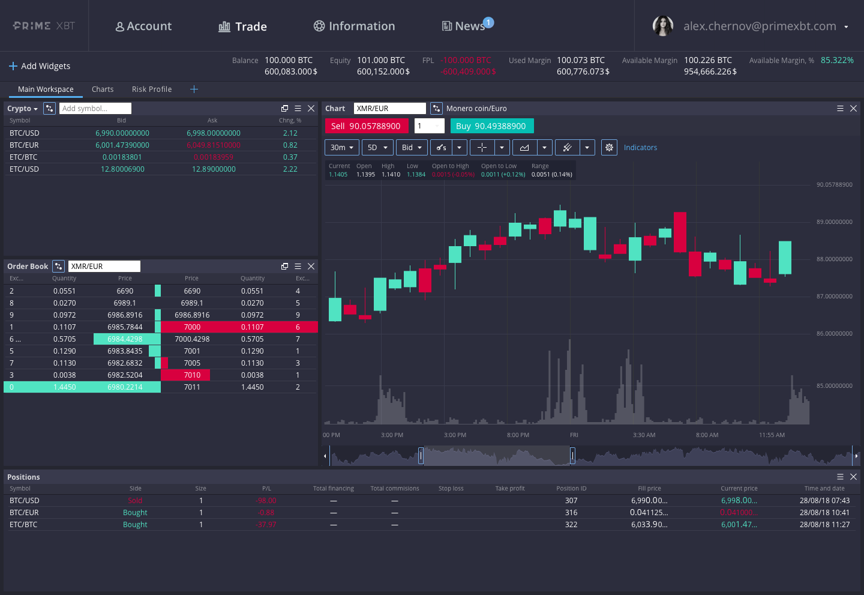
Task: Open the order quantity dropdown
Action: click(x=430, y=126)
